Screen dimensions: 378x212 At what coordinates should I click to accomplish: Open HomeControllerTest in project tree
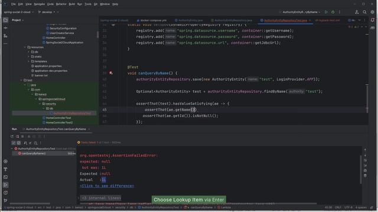(58, 118)
